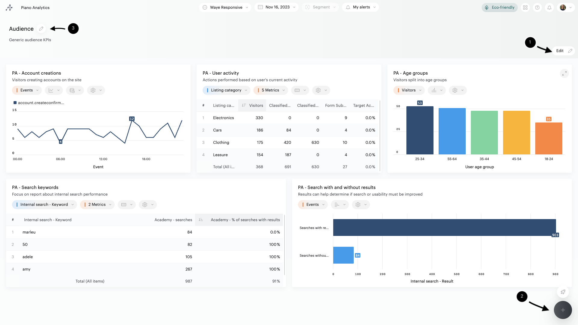Click the round plus add button

[563, 310]
